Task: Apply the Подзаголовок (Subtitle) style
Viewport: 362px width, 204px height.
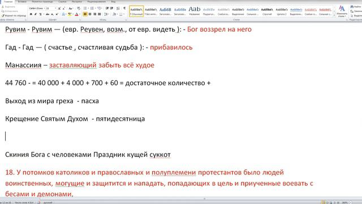Action: click(x=209, y=11)
